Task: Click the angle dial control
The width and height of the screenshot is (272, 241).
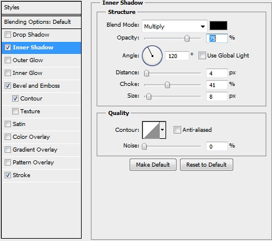Action: [152, 56]
